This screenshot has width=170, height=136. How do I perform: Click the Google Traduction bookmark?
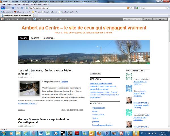50,12
